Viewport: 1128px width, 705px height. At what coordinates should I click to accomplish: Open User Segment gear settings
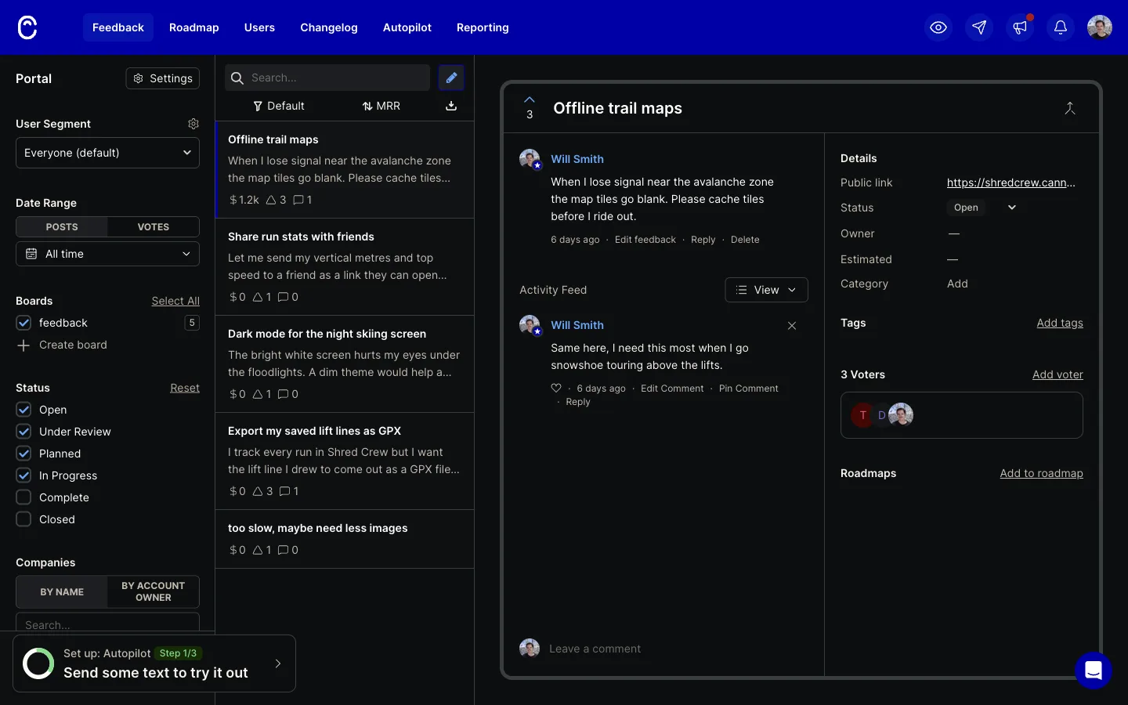[x=193, y=124]
